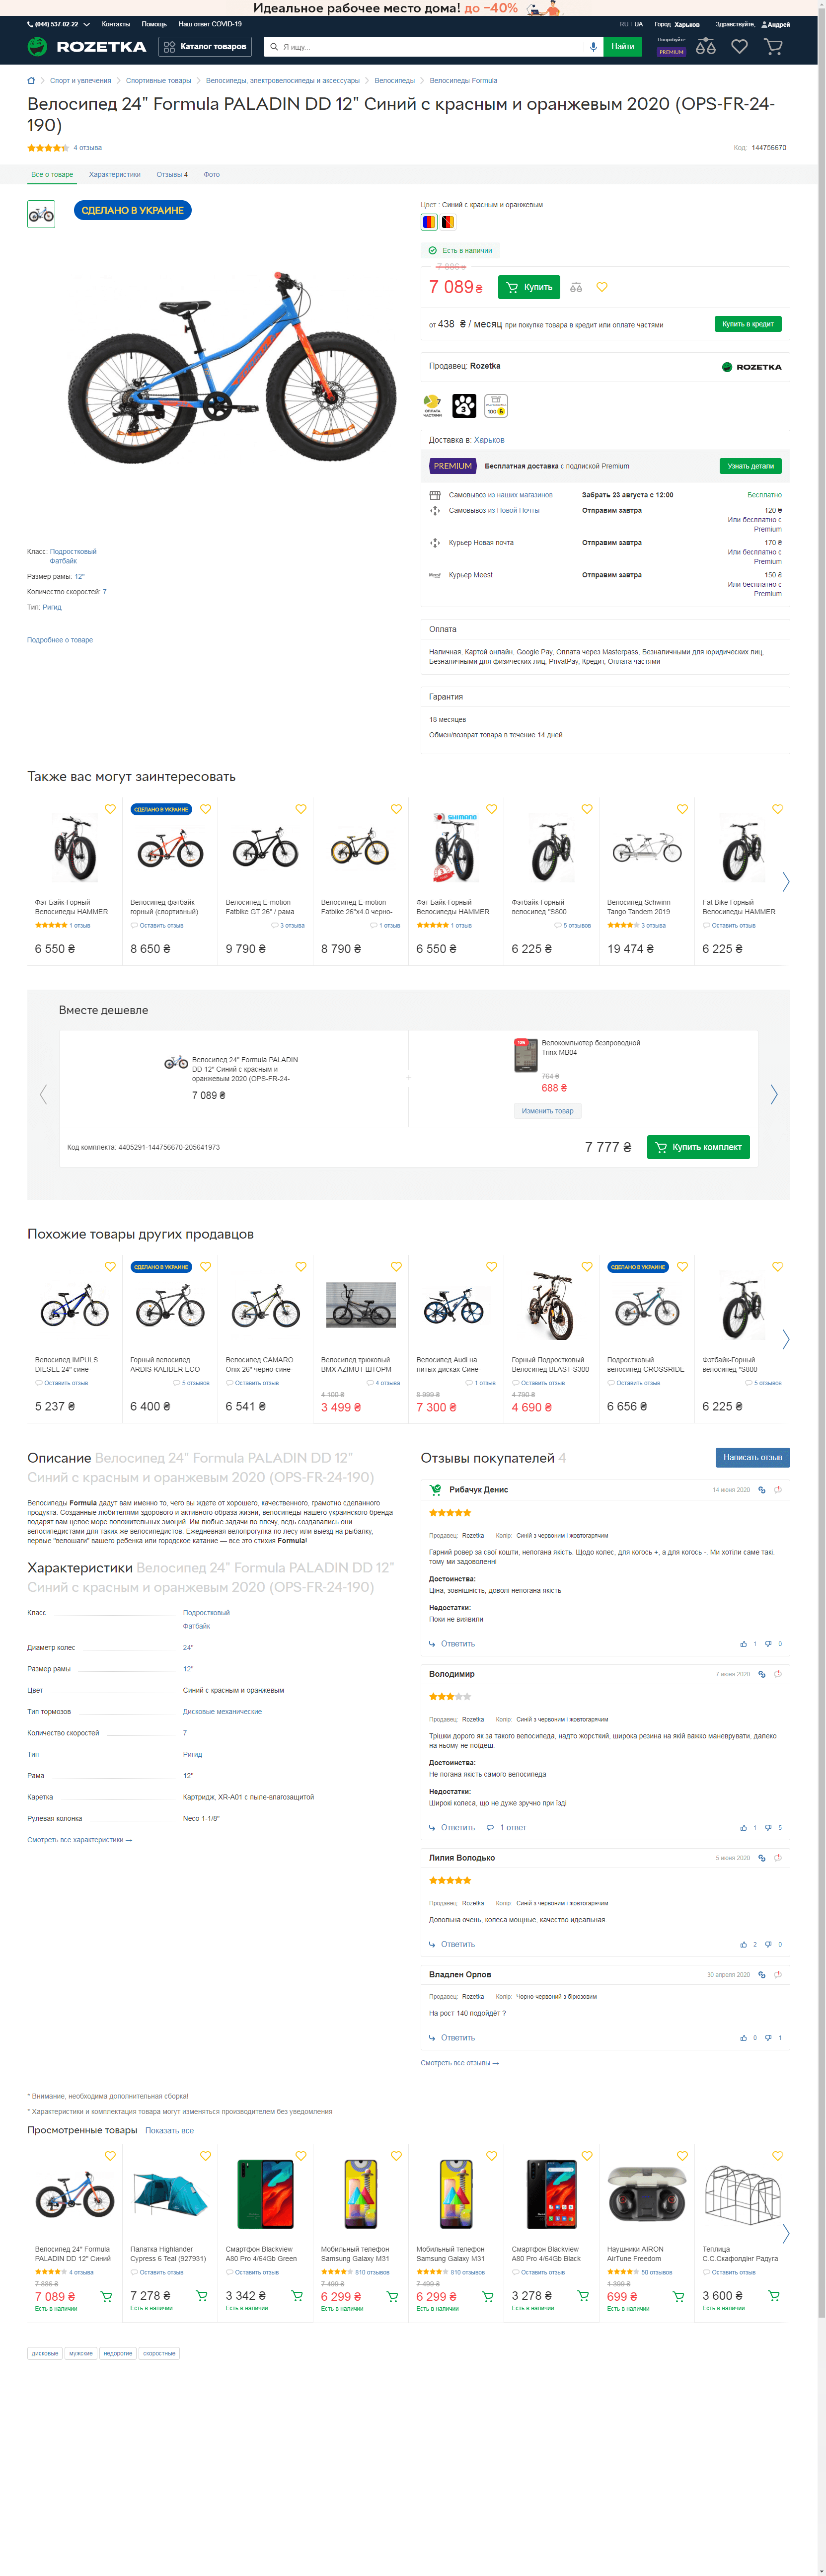Click the Оплата частями pie icon

pos(433,405)
